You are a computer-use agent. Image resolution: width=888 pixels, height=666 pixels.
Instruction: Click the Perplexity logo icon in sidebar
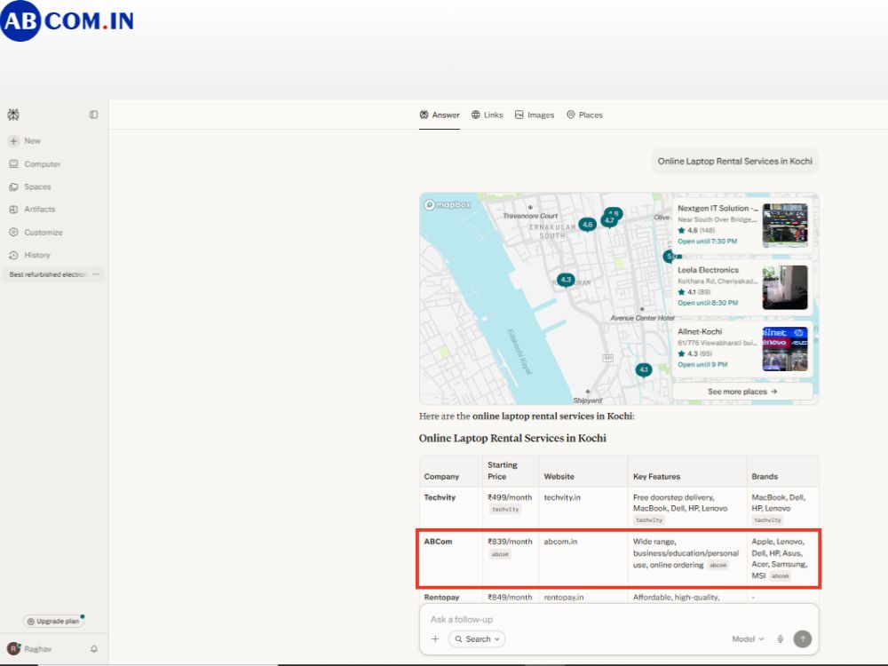click(13, 115)
